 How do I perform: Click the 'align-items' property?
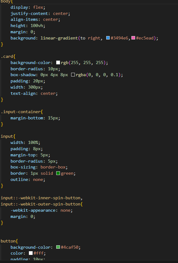24,20
